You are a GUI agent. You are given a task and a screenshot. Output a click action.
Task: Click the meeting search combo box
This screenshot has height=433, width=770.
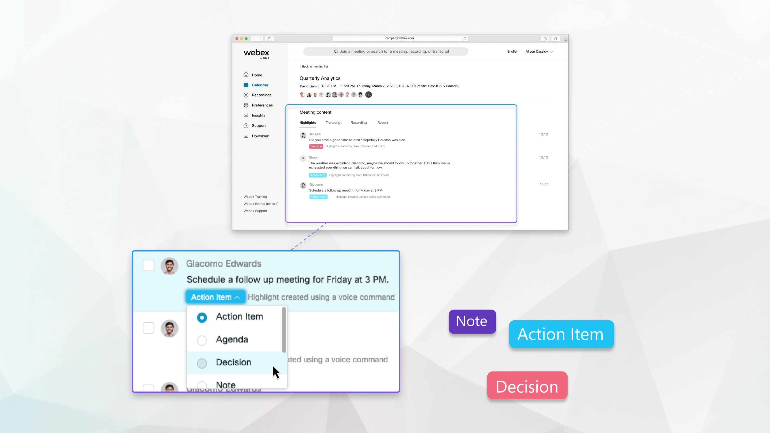tap(386, 51)
